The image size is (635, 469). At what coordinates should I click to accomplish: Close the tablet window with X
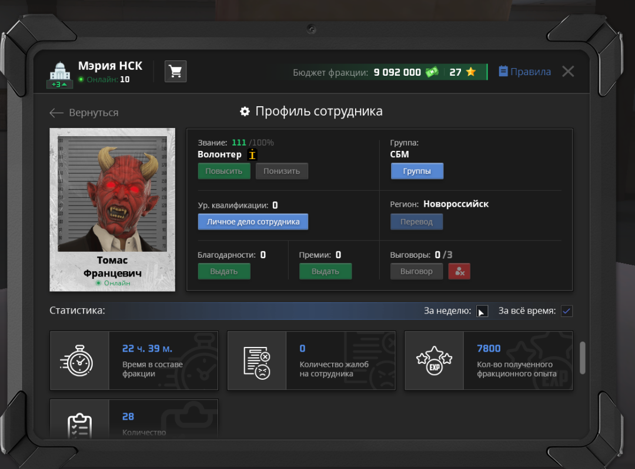pos(568,72)
